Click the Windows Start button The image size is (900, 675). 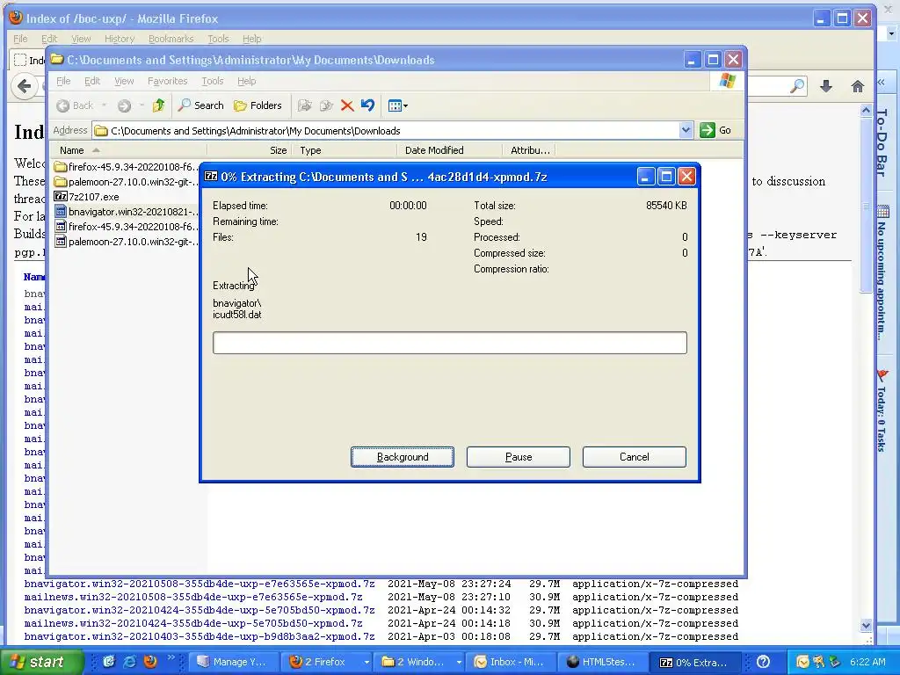(x=41, y=662)
